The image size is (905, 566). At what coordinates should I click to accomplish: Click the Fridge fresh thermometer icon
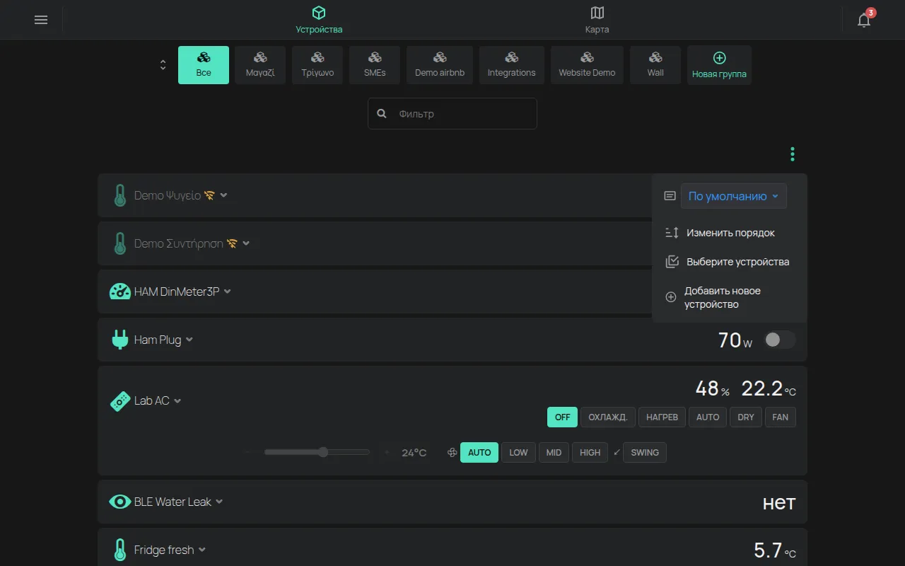(120, 550)
